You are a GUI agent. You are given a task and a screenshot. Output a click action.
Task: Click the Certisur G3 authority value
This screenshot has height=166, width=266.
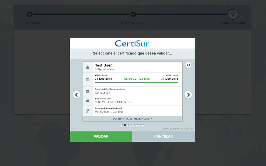click(102, 93)
